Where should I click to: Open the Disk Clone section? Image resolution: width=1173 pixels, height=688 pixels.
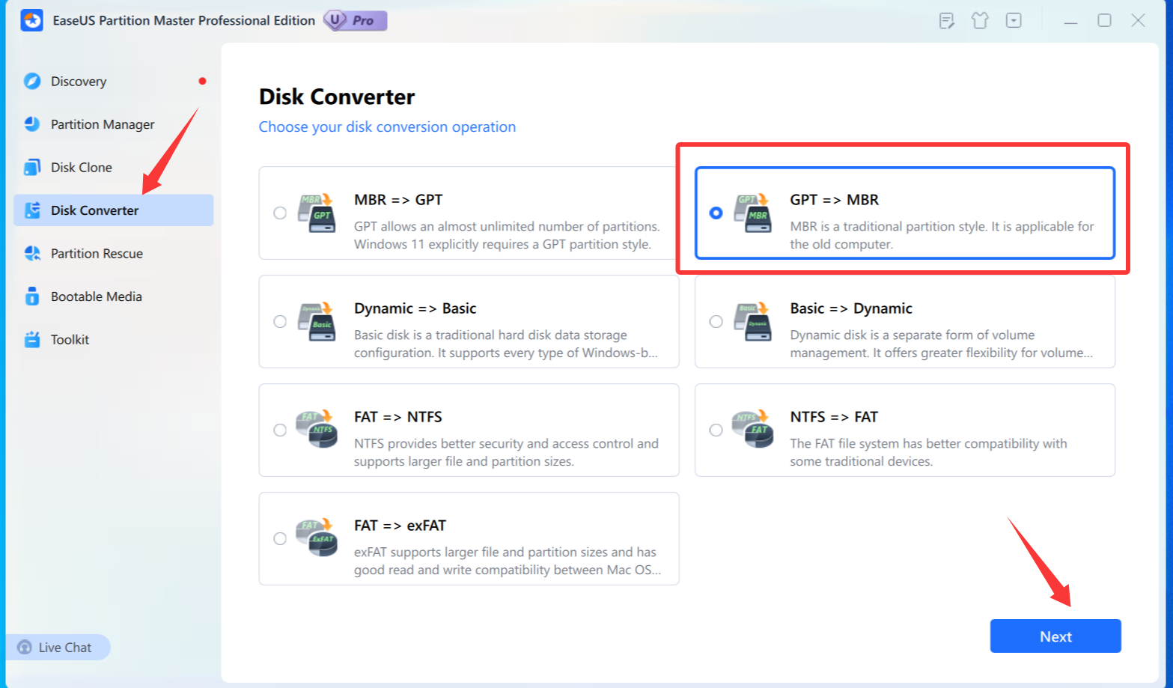(x=114, y=167)
